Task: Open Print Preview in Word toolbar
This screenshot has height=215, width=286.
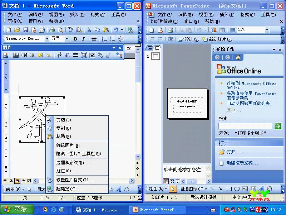Action: coord(60,30)
